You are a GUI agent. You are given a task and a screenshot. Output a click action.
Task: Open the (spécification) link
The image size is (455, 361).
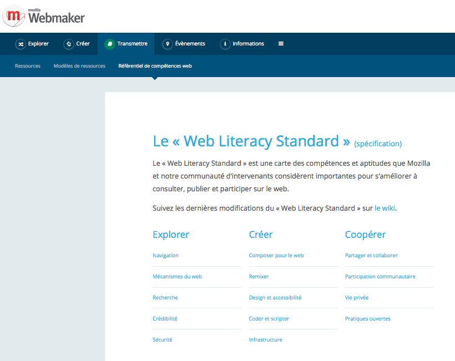(378, 144)
